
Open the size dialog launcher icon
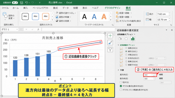click(x=171, y=25)
